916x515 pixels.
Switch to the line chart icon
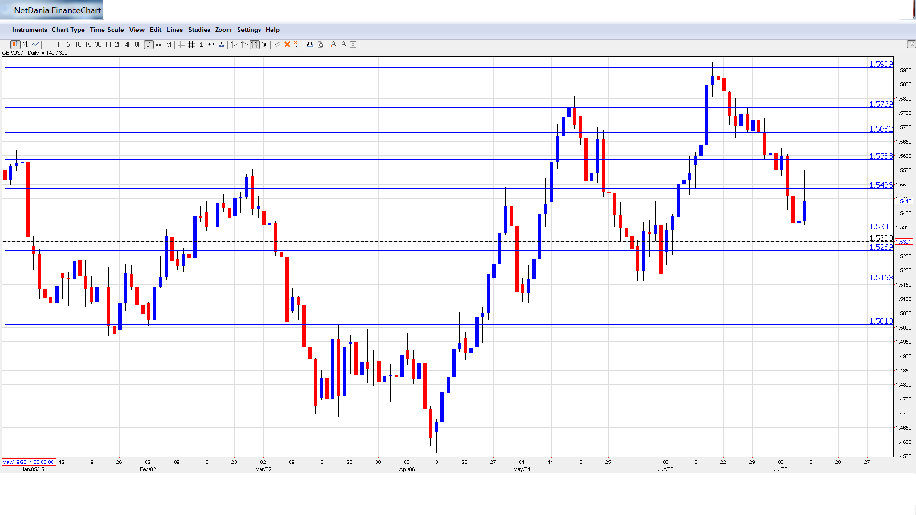[x=35, y=44]
